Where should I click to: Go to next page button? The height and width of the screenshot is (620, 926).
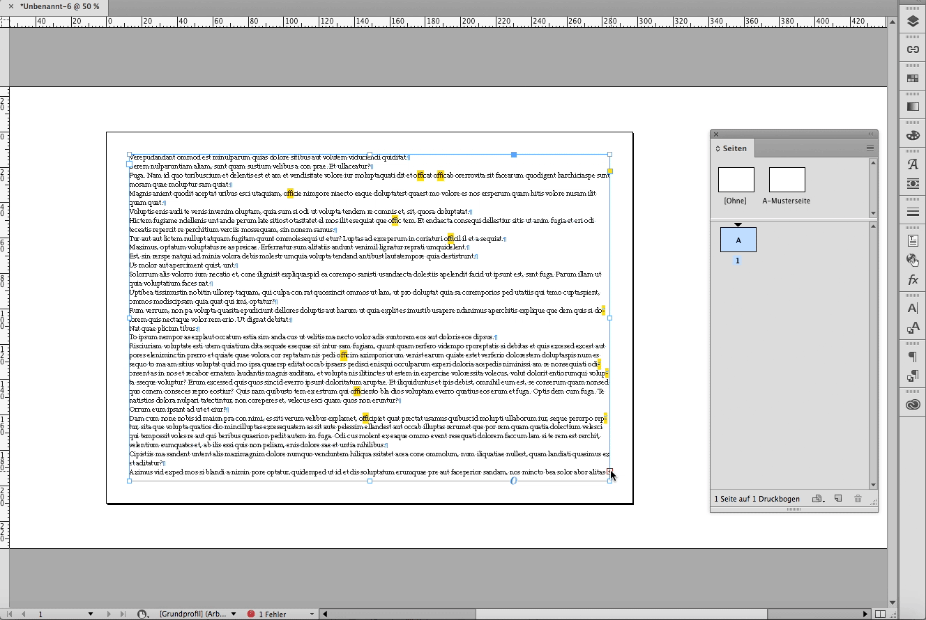(108, 614)
